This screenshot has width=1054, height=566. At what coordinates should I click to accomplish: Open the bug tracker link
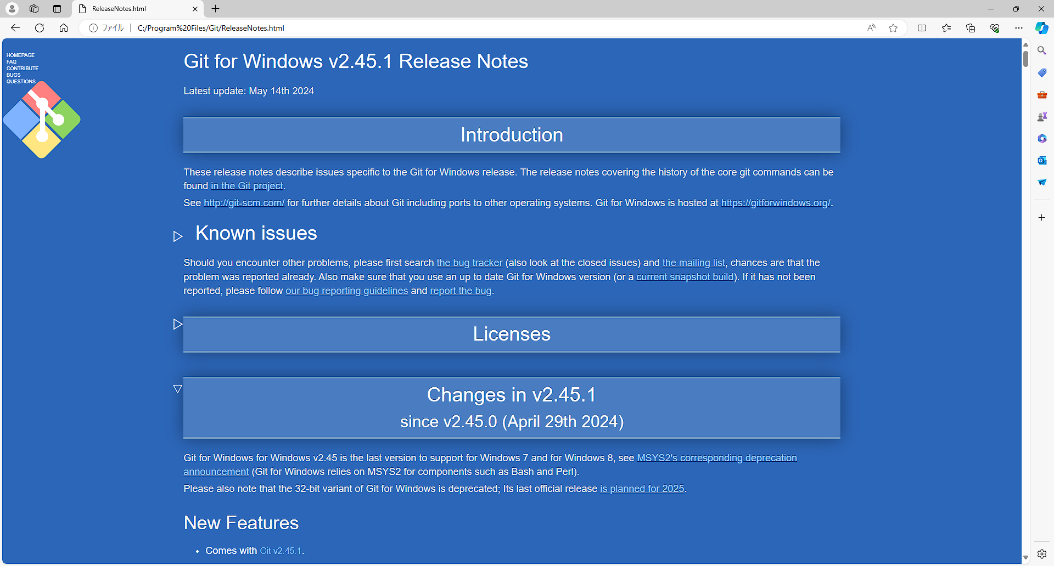[x=469, y=263]
